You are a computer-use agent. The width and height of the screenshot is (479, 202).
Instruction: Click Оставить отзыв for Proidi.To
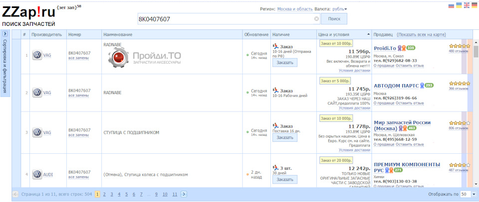410,66
